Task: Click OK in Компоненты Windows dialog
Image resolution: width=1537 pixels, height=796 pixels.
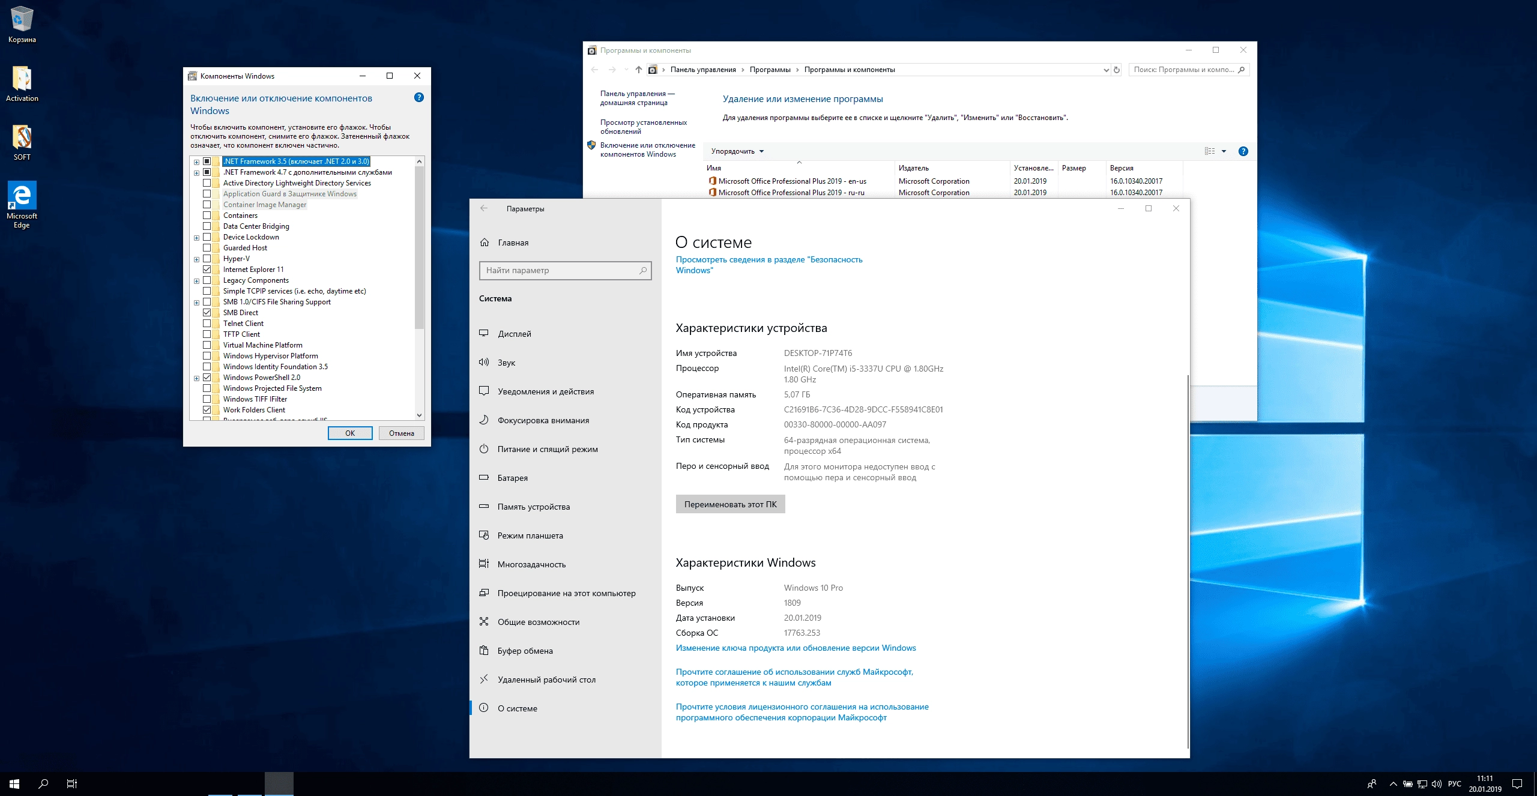Action: point(350,433)
